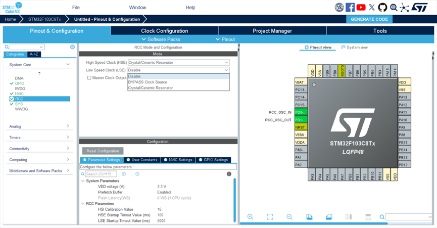Open the Software Packs dropdown menu
Screen dimensions: 437x228
[x=161, y=39]
